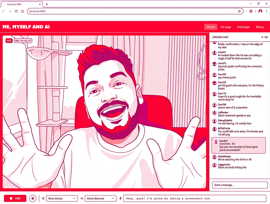Click the REC timer badge on the video

click(23, 41)
